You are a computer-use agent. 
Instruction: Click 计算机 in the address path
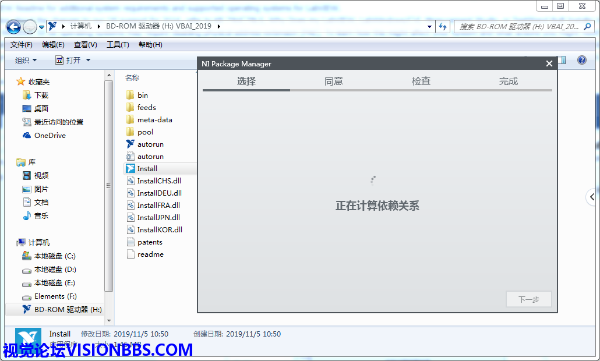[x=81, y=26]
